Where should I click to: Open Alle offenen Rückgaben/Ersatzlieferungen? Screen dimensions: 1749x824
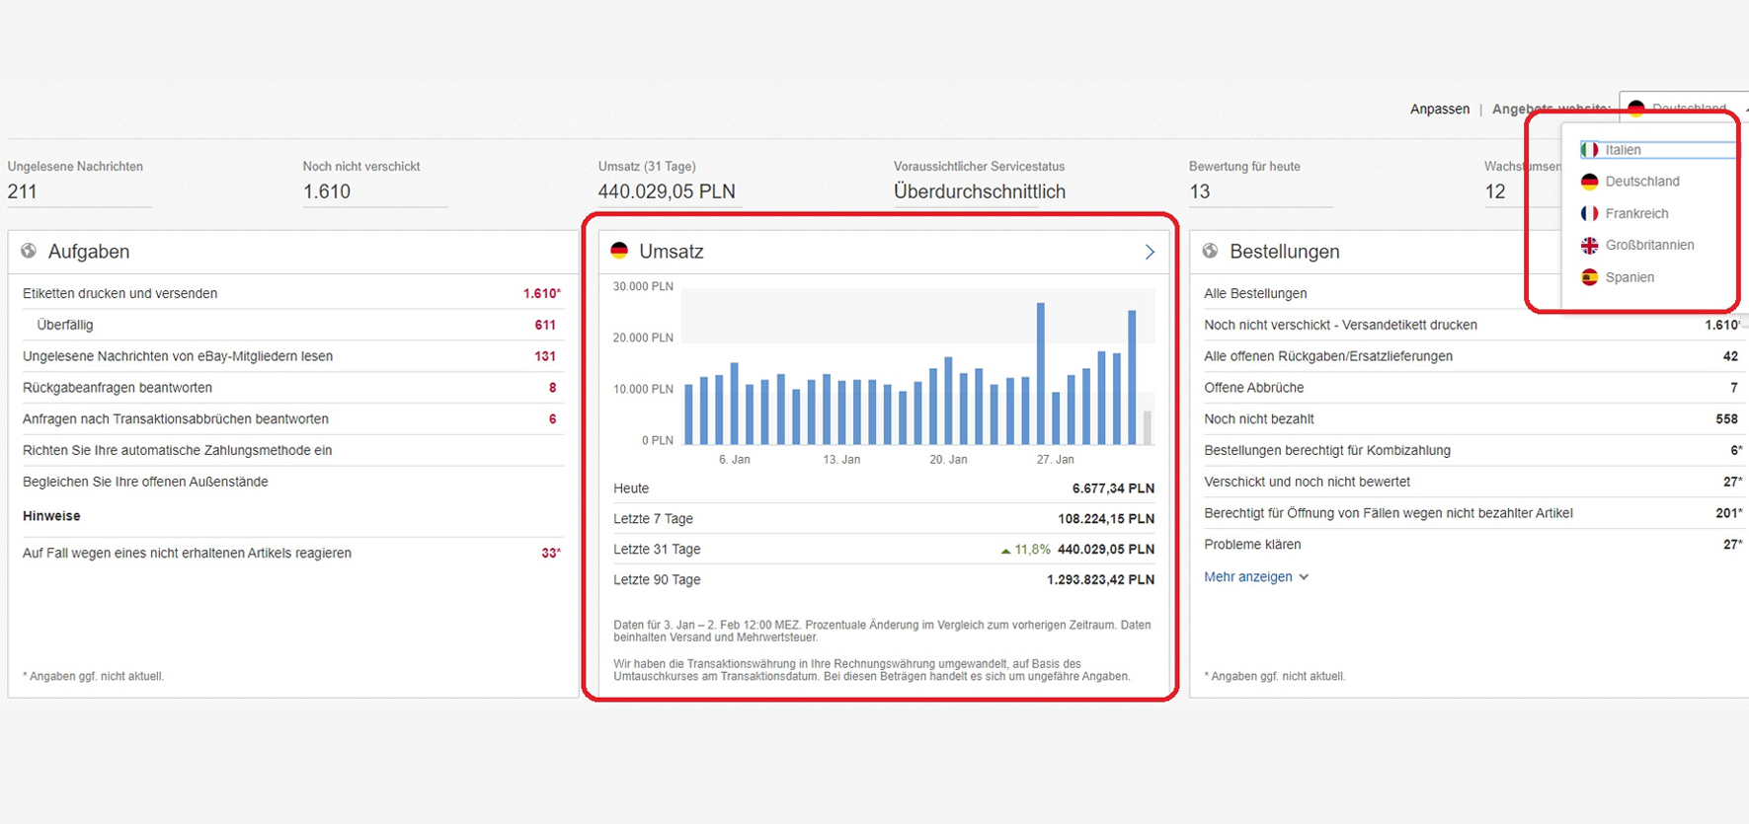[x=1328, y=356]
